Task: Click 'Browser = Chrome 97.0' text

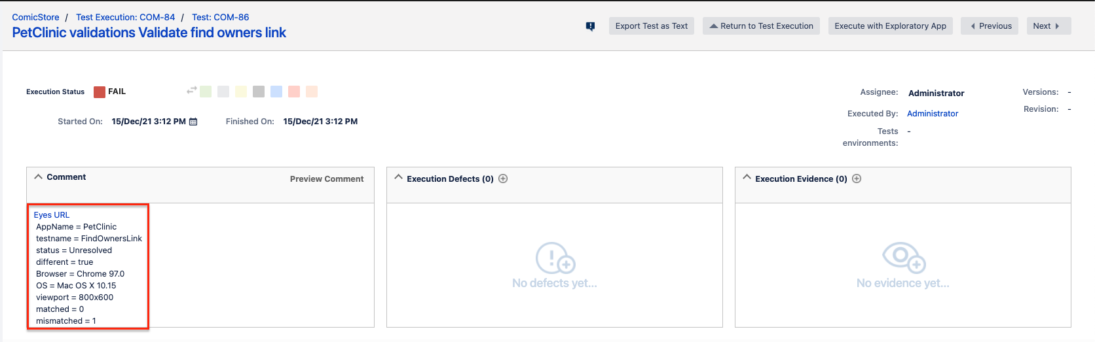Action: tap(80, 274)
